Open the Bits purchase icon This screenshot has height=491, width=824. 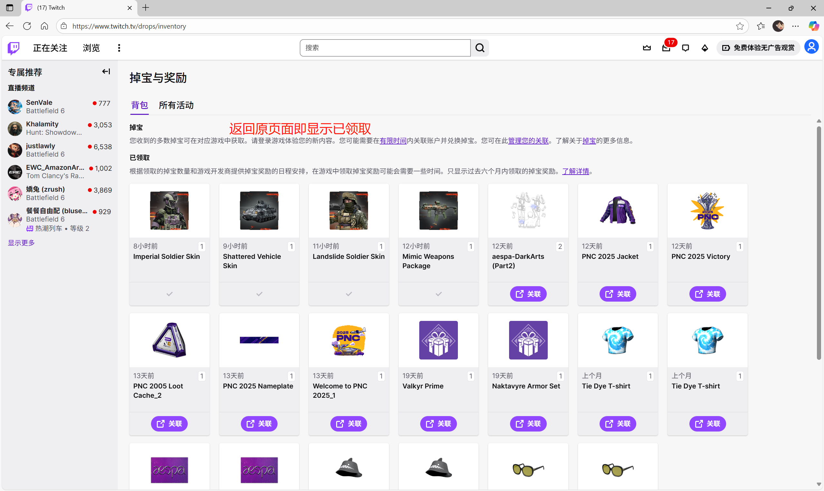coord(705,48)
